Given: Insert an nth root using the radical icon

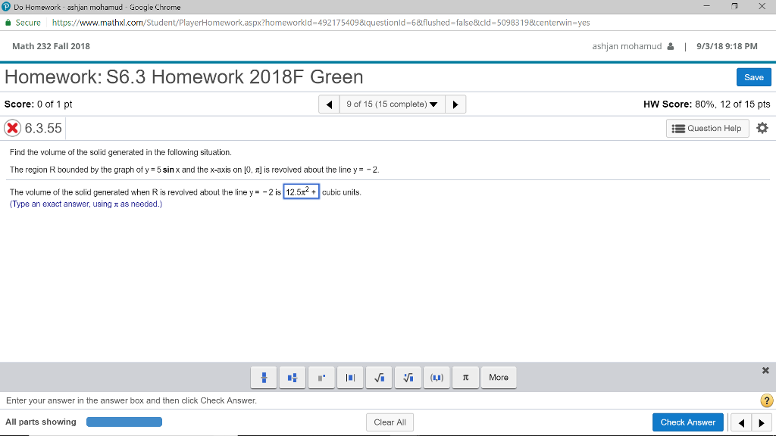Looking at the screenshot, I should pyautogui.click(x=408, y=377).
